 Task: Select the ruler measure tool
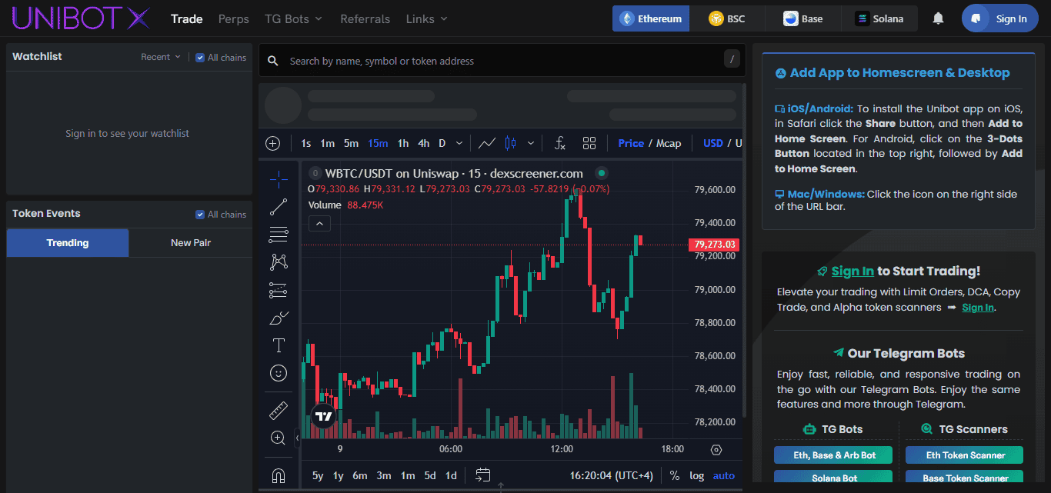coord(279,410)
